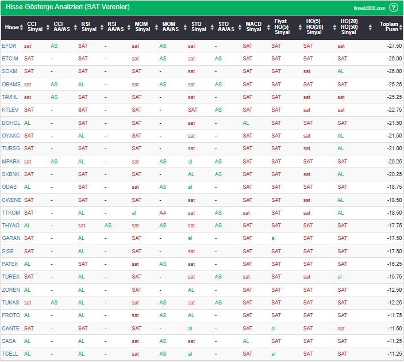The image size is (404, 362).
Task: Click the BTCIM ticker in the table
Action: tap(10, 58)
